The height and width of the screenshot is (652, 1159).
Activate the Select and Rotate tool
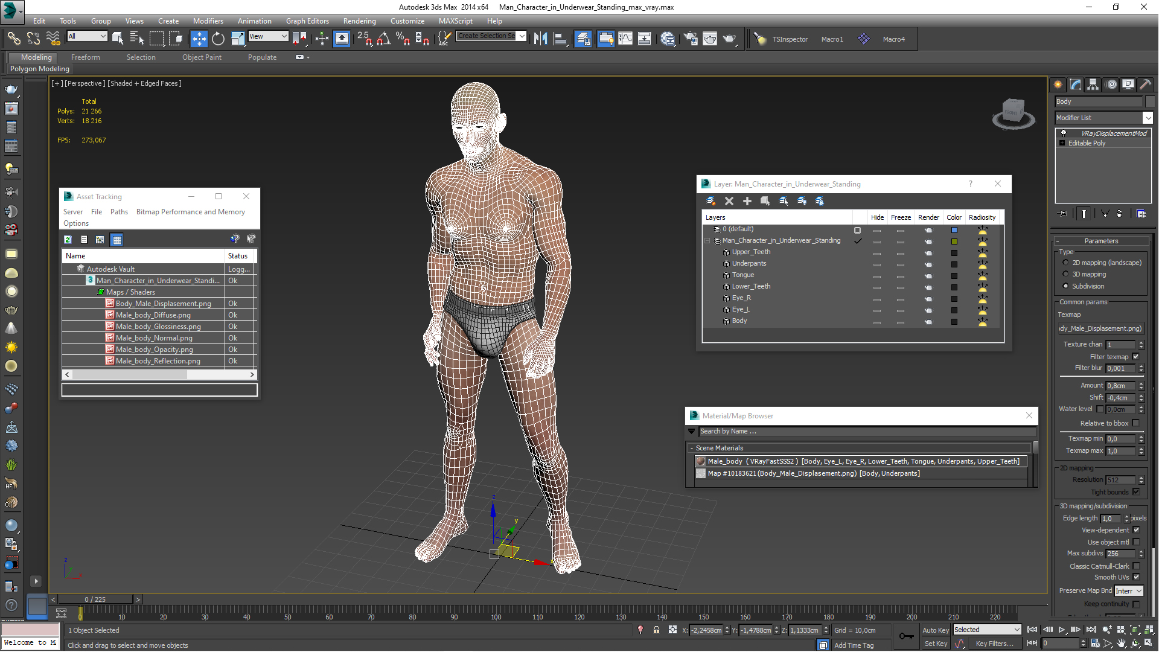point(218,39)
